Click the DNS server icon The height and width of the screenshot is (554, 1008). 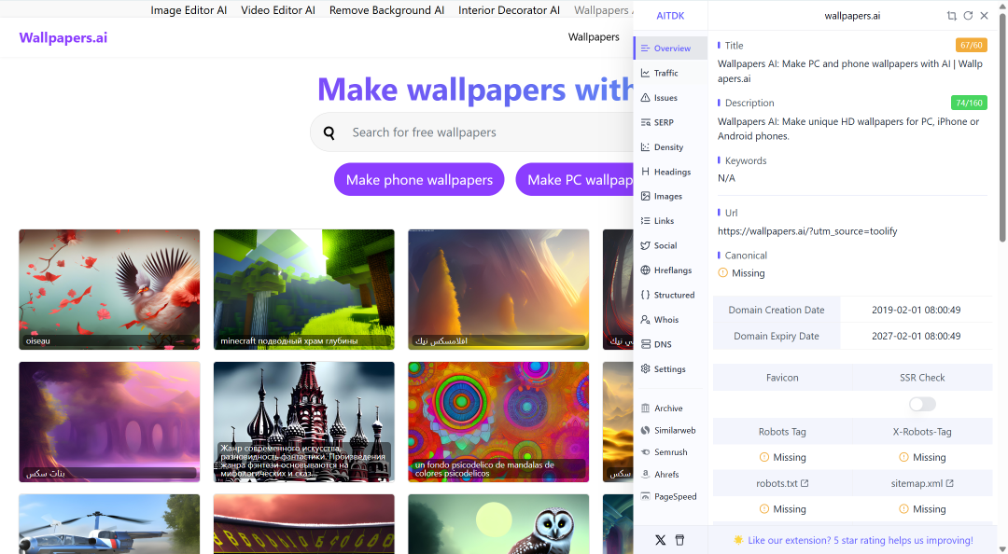point(646,344)
